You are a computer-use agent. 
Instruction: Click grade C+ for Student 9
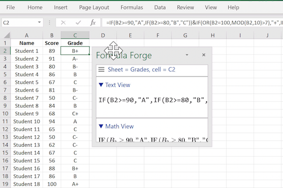coord(75,114)
